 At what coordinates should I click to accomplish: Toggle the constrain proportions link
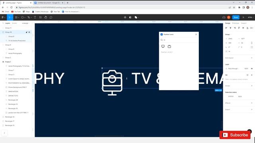(252, 43)
